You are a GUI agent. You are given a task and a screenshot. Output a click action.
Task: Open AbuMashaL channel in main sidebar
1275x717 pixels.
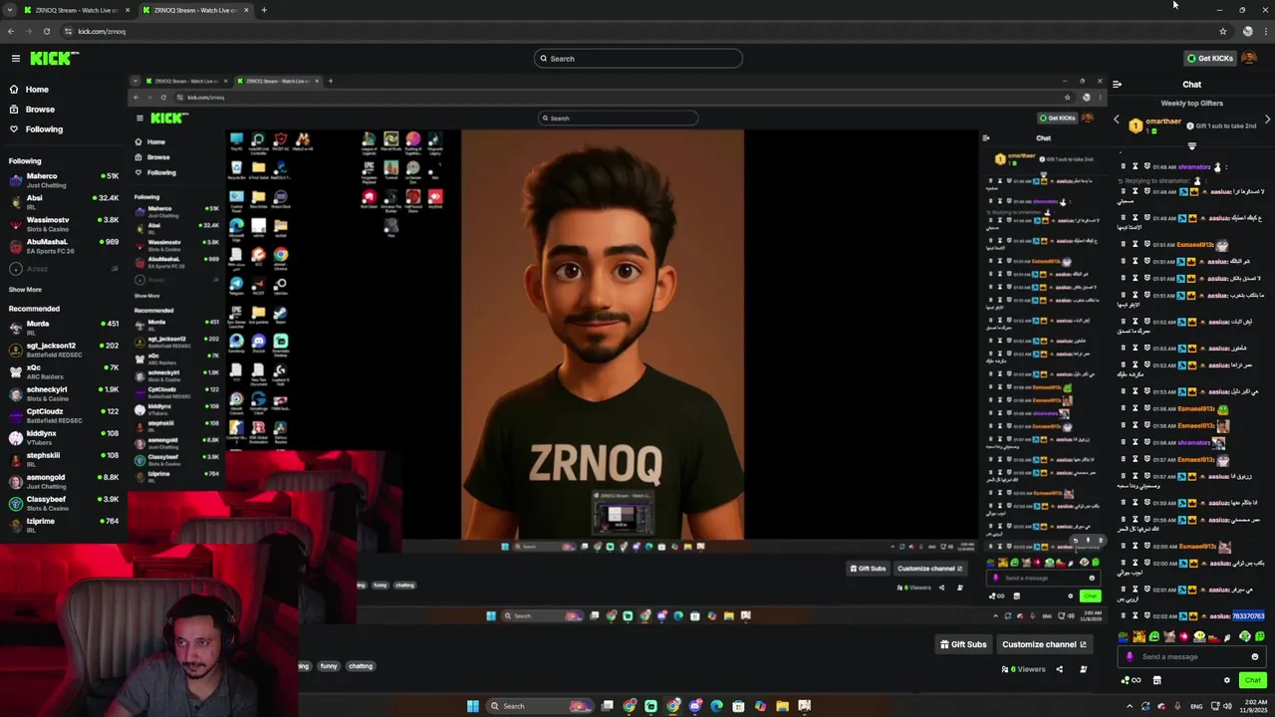pos(64,246)
